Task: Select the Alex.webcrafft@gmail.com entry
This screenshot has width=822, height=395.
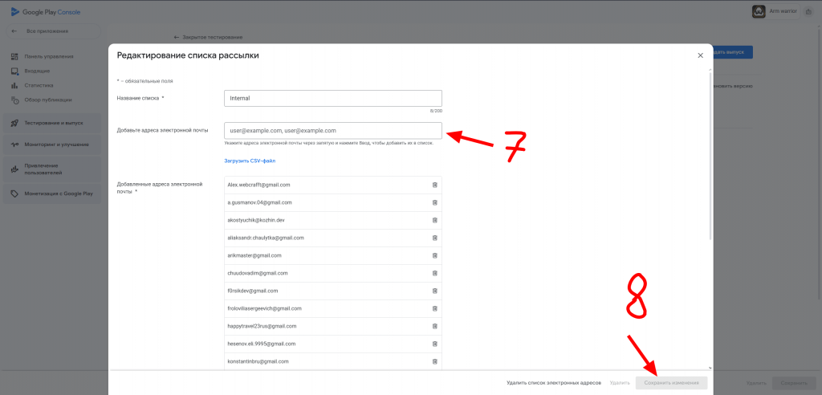Action: [x=333, y=185]
